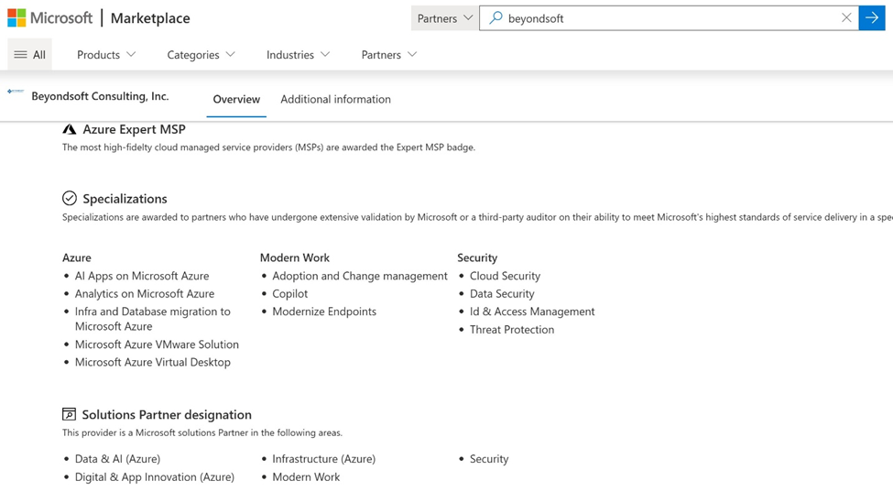Click the Specializations checkmark icon
The width and height of the screenshot is (893, 492).
(x=70, y=198)
